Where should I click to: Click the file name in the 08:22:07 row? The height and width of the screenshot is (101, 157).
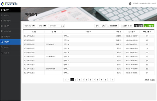(66, 36)
